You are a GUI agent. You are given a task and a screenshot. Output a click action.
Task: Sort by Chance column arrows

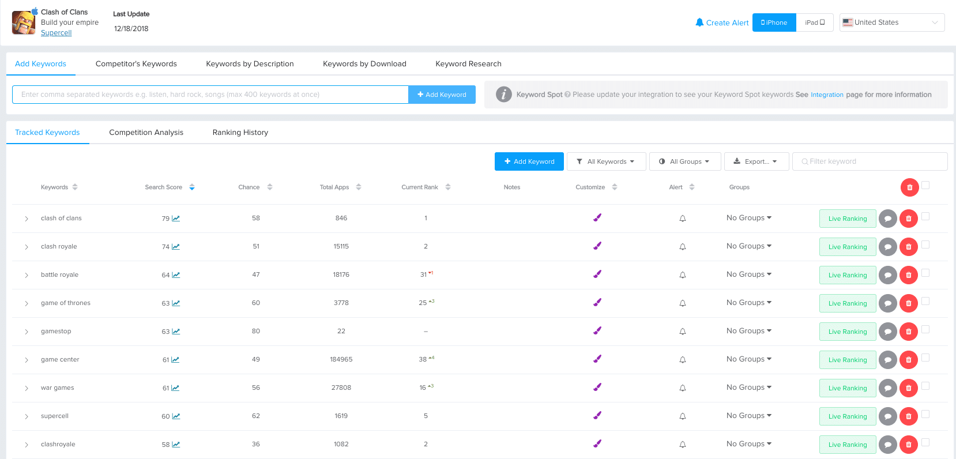click(x=270, y=187)
